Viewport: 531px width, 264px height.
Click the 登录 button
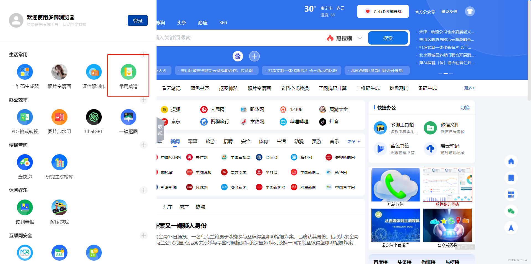pyautogui.click(x=137, y=20)
